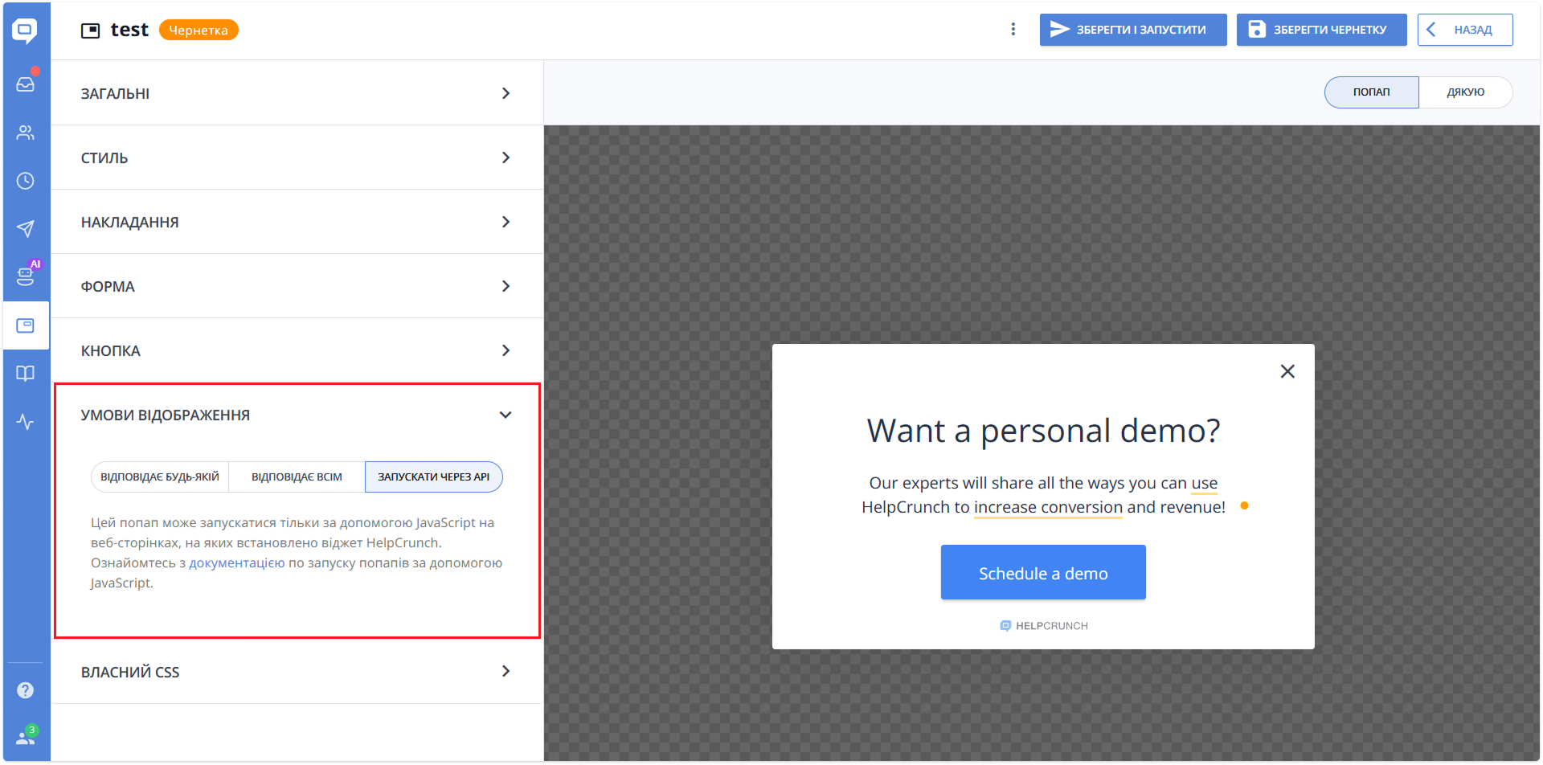Select 'Відповідає будь-якій' condition option

[x=160, y=477]
